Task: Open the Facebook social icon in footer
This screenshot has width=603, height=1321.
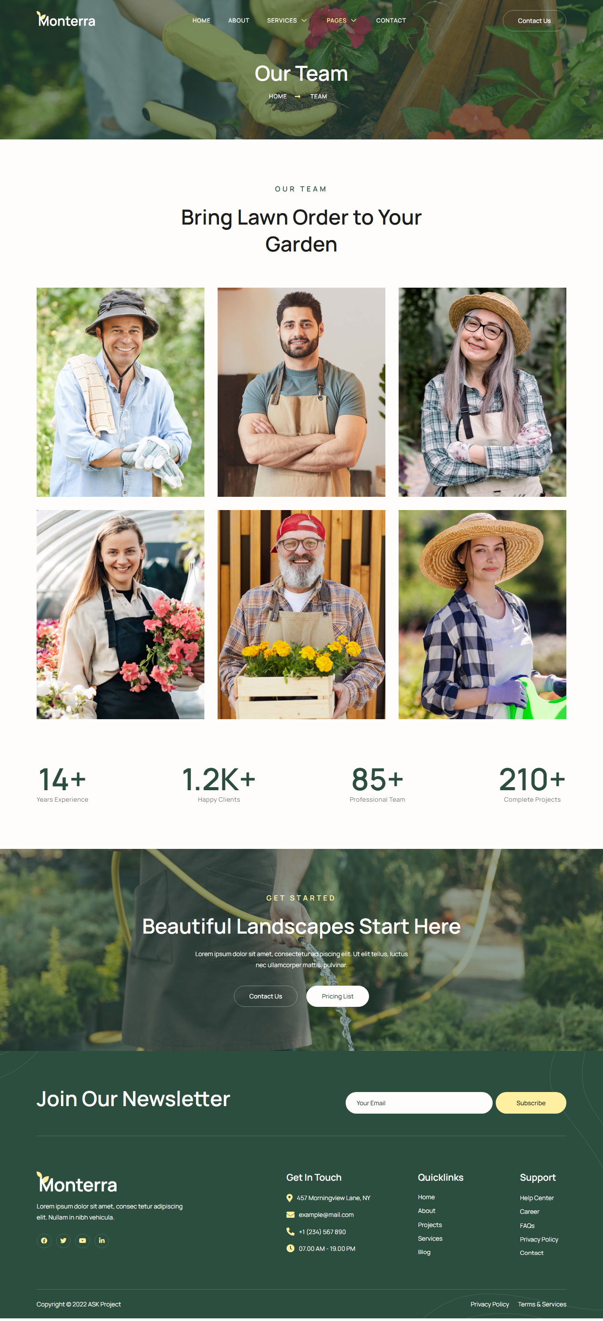Action: click(x=44, y=1241)
